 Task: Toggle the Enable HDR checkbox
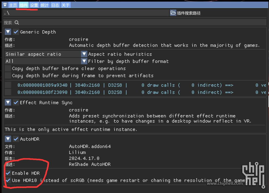tap(8, 173)
